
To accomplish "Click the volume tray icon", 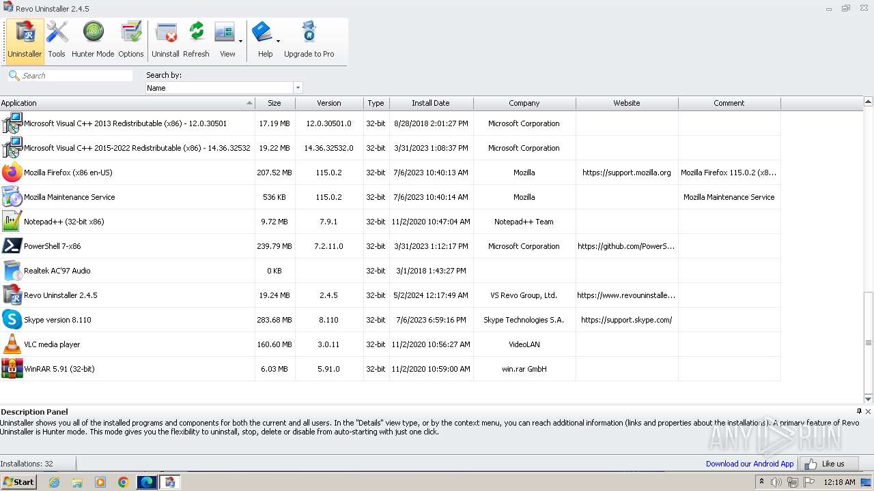I will click(776, 482).
